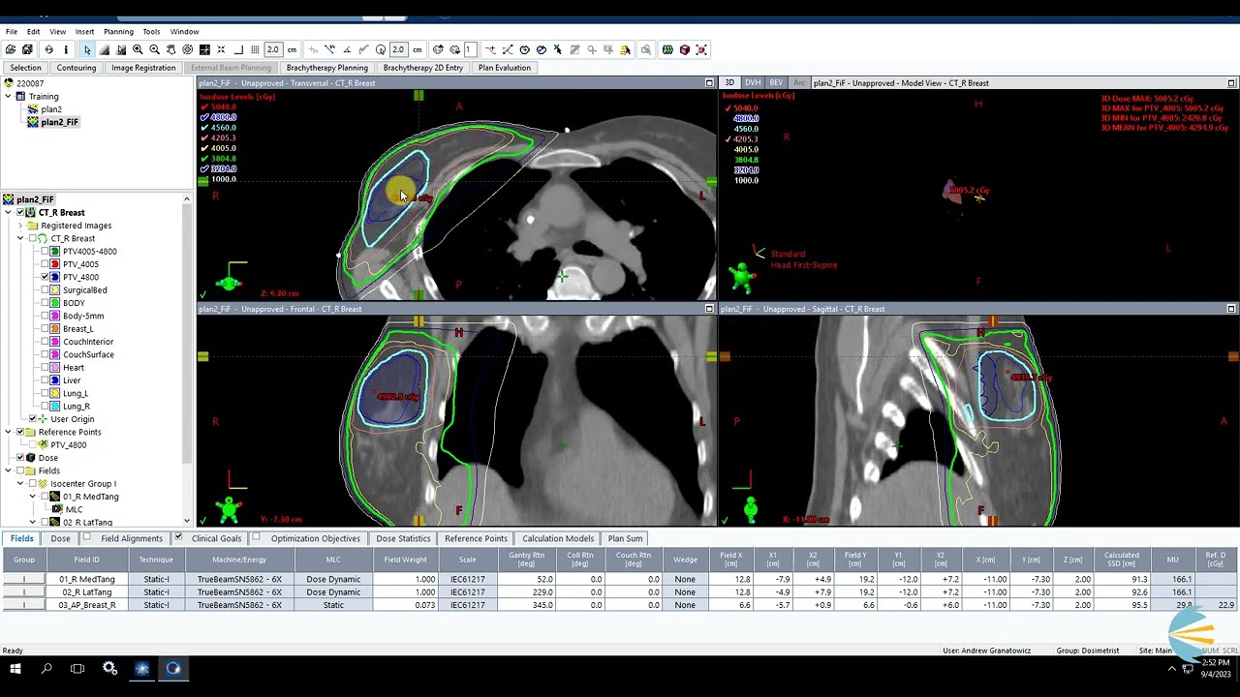Open the Brachytherapy 2D Entry workspace

422,68
